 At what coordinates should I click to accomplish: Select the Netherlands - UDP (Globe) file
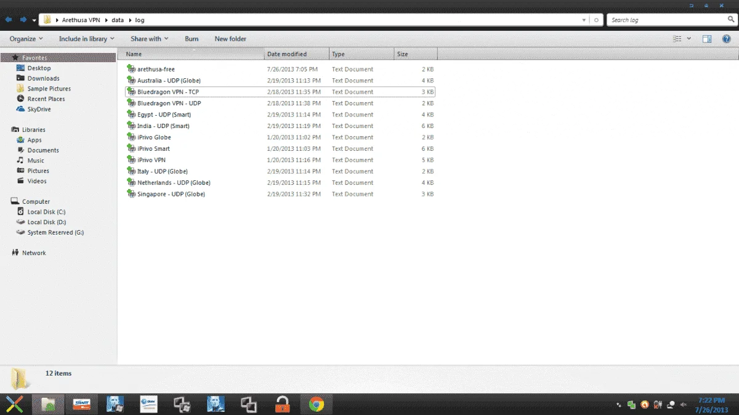pyautogui.click(x=174, y=183)
